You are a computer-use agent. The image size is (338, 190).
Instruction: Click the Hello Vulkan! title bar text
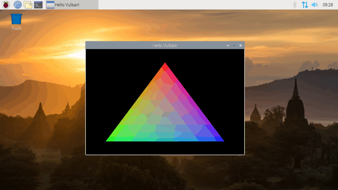click(x=165, y=45)
